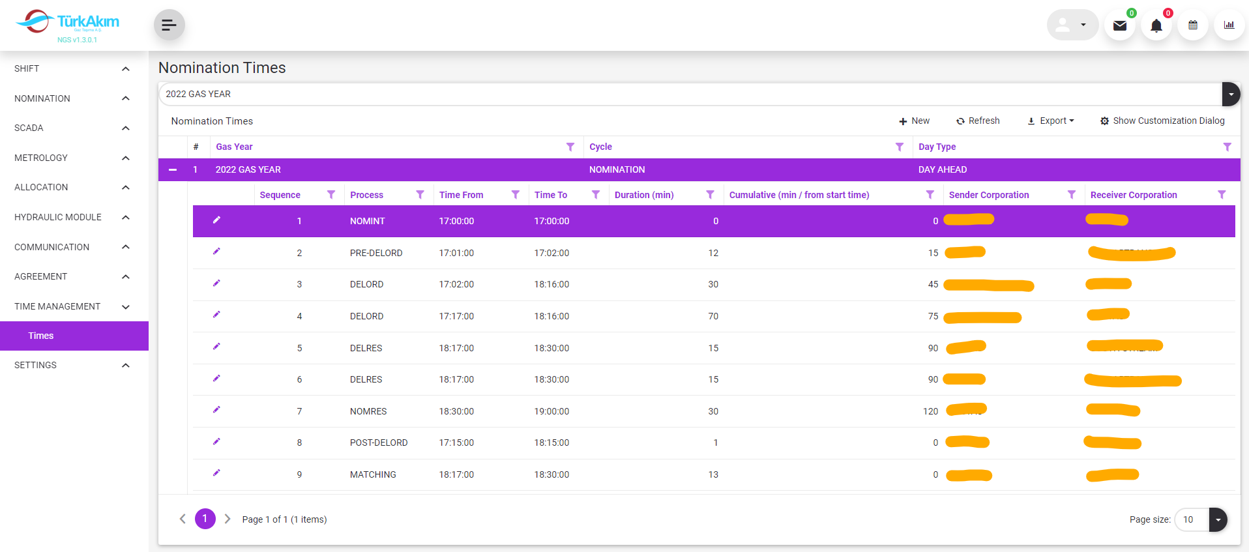Open the user profile dropdown

tap(1072, 25)
